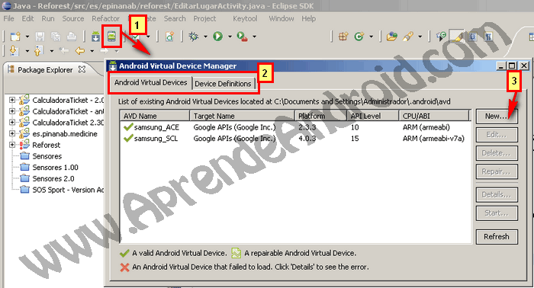
Task: Select the samsung_SCL device row
Action: click(x=295, y=139)
